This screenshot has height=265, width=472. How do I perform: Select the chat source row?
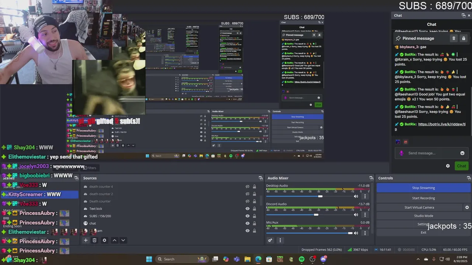coord(170,223)
